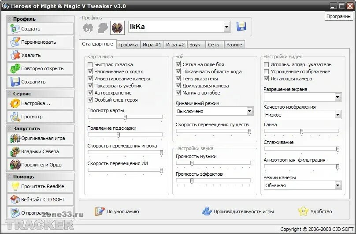The image size is (356, 234).
Task: Toggle Инвертирование камеры checkbox
Action: 90,79
